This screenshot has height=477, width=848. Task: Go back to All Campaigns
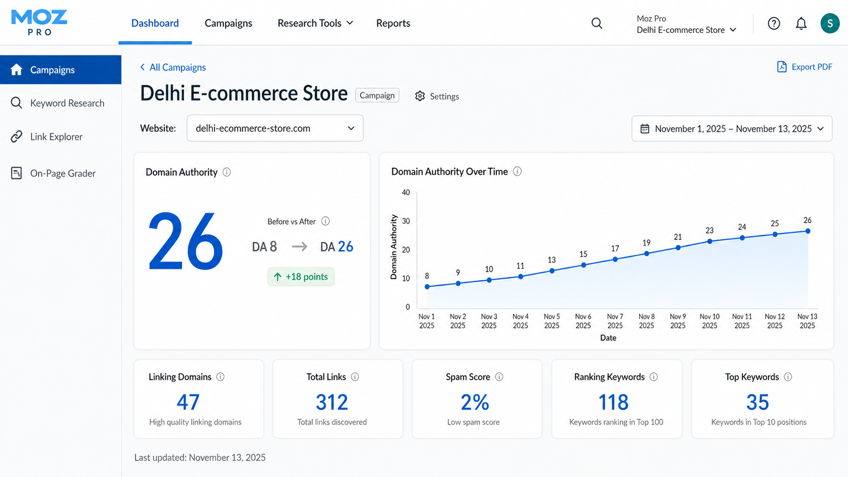coord(173,67)
